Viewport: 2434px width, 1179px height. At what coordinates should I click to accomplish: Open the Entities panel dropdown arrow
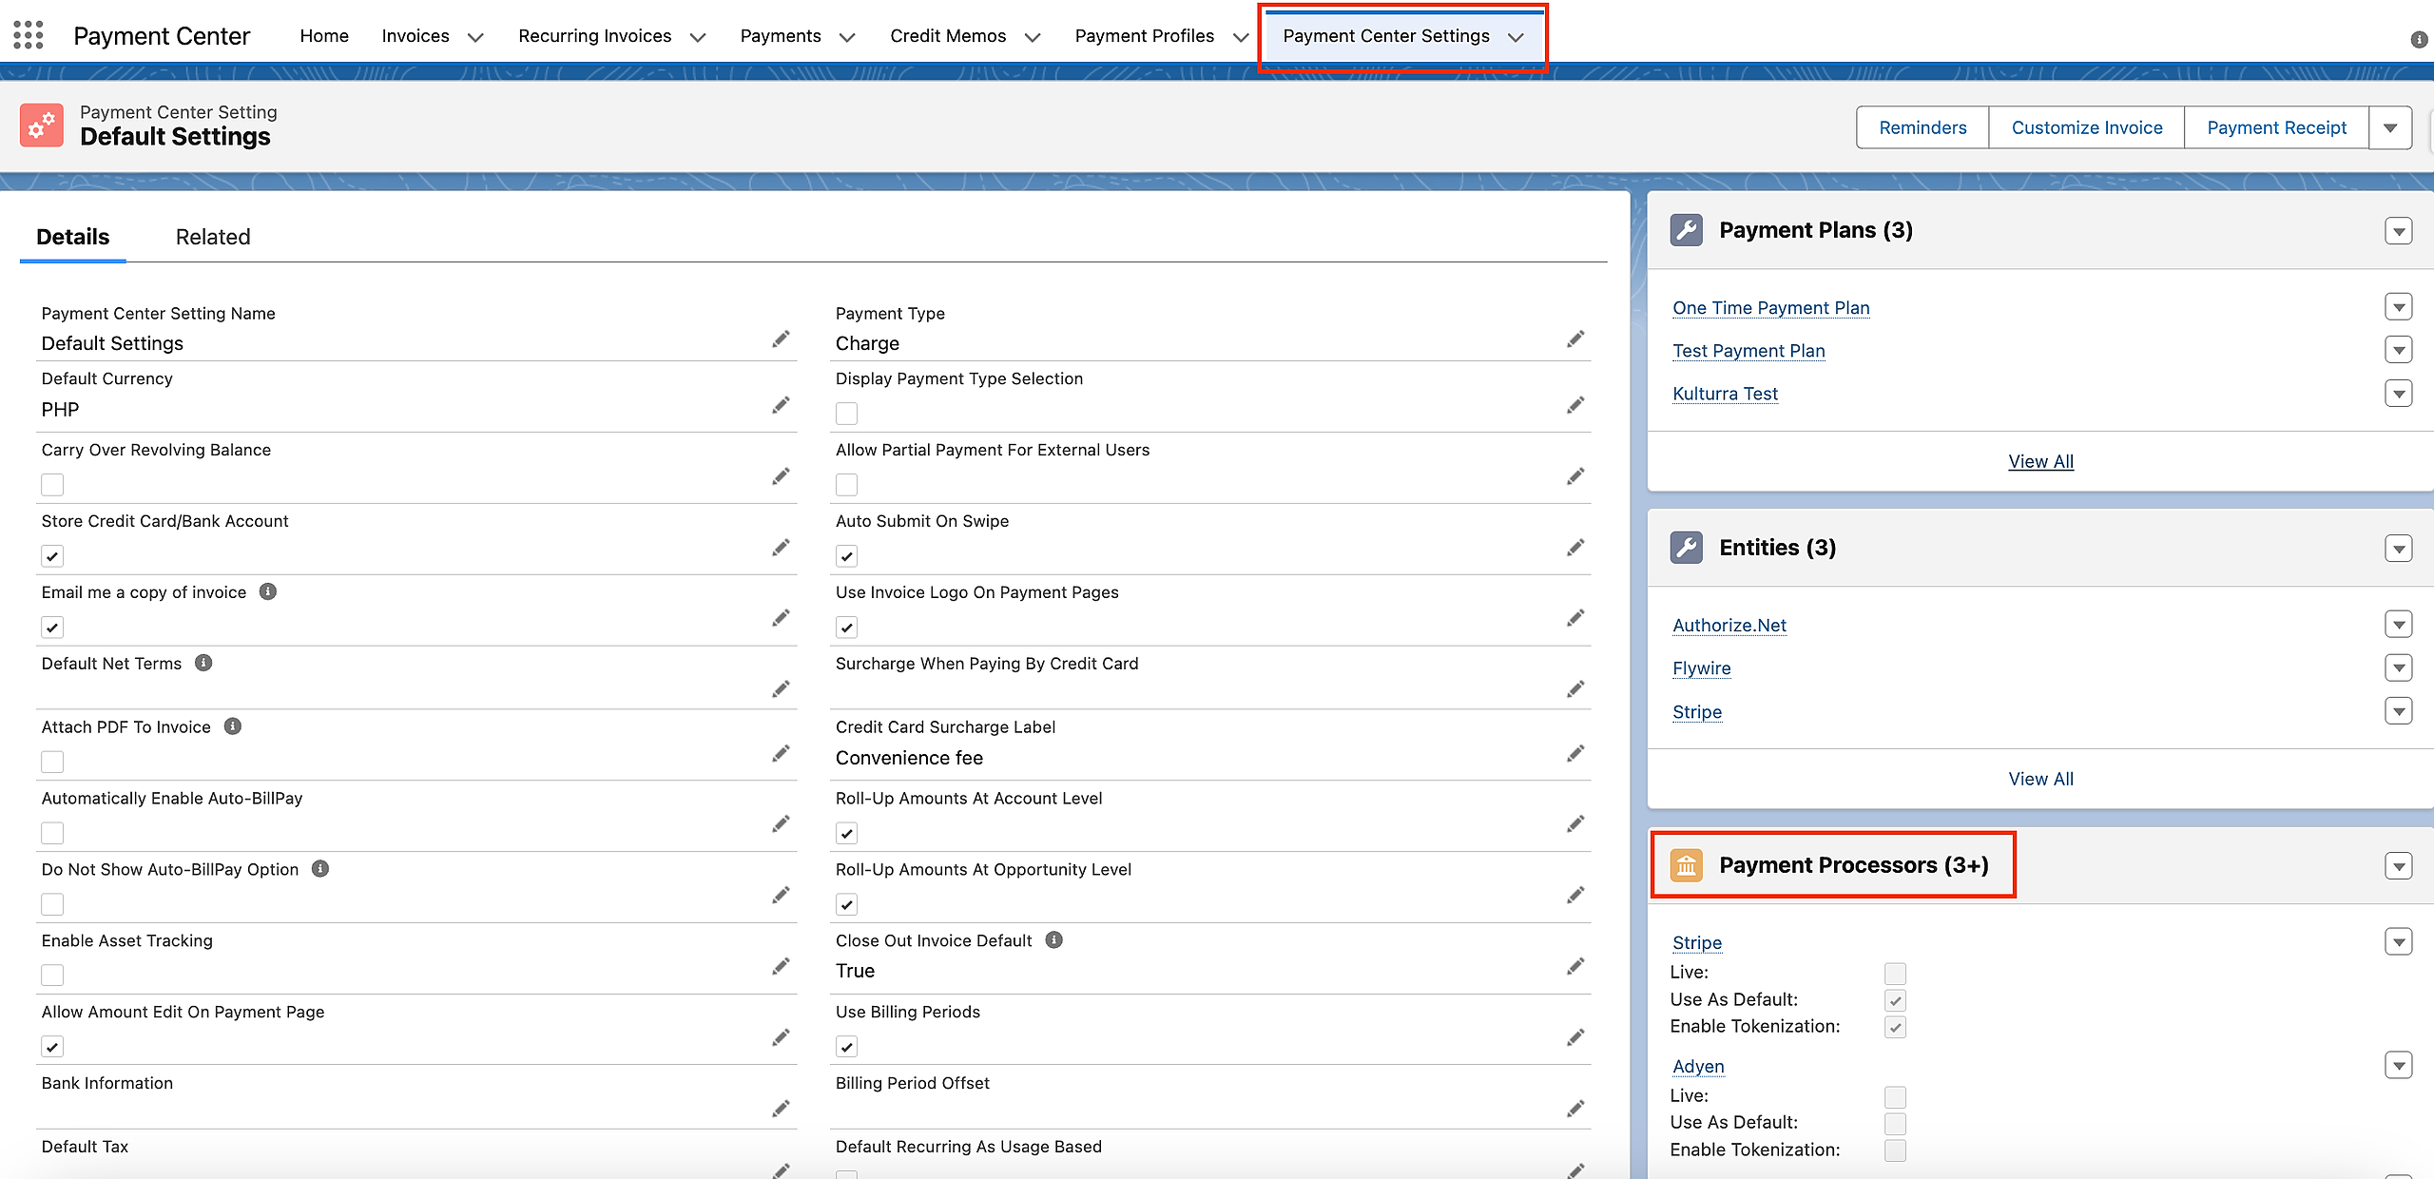2398,549
